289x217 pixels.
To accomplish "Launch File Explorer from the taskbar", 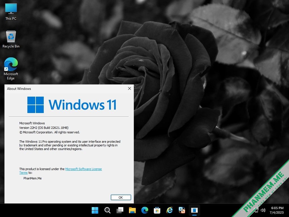I will [132, 210].
